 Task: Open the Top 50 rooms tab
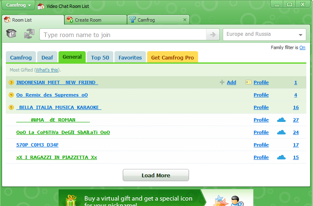pyautogui.click(x=100, y=57)
